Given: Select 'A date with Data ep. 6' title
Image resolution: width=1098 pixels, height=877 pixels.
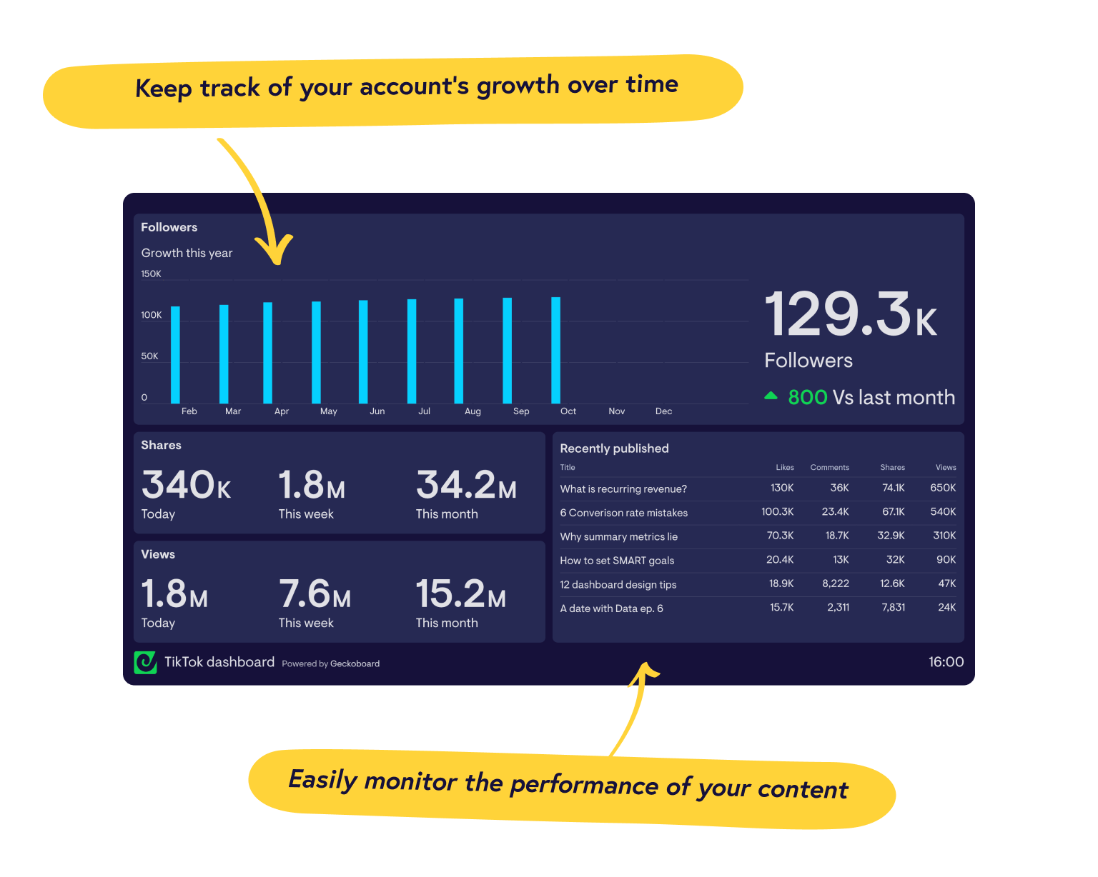Looking at the screenshot, I should pos(612,608).
